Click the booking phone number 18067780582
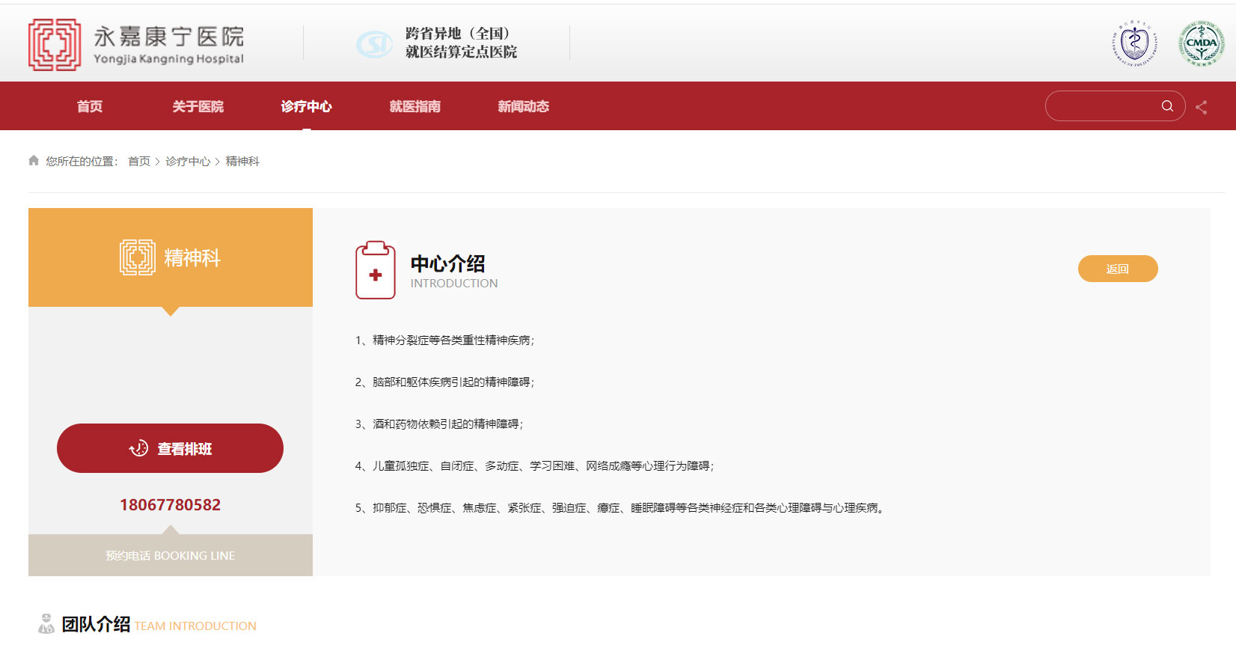Viewport: 1236px width, 651px height. 171,505
